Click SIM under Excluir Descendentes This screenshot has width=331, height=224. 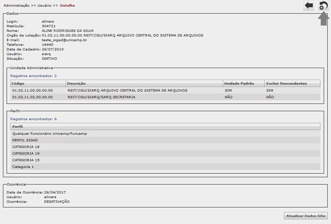tap(270, 90)
